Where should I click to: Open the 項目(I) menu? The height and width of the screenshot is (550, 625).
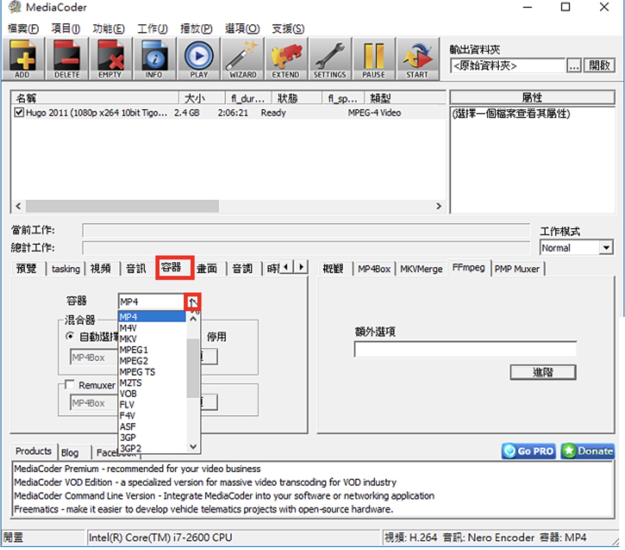click(66, 29)
